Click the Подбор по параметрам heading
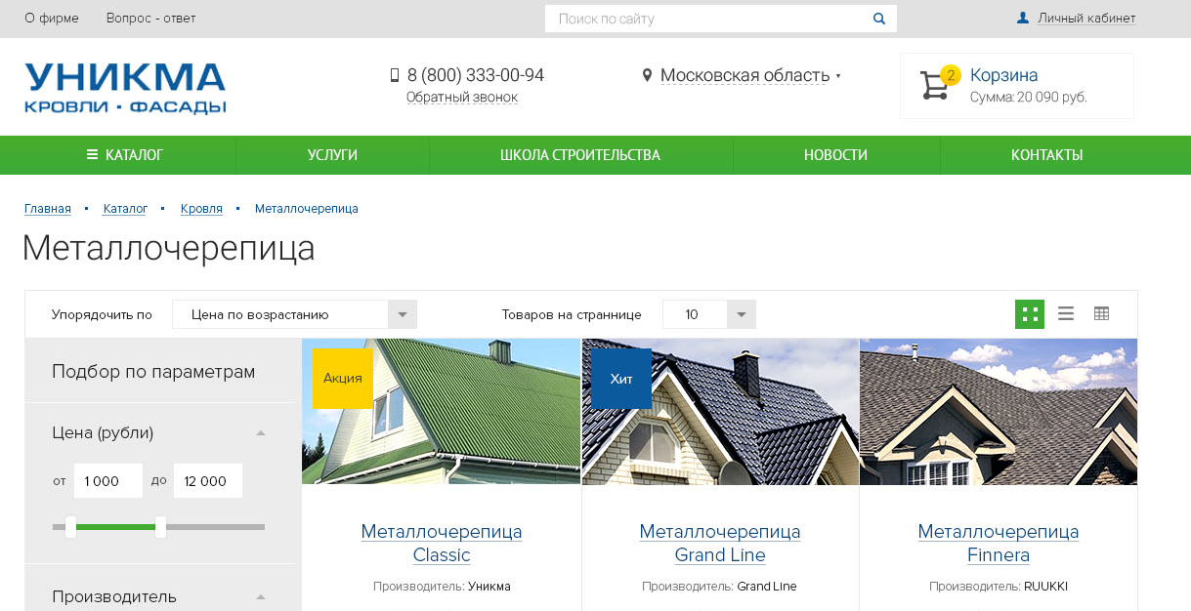 153,372
